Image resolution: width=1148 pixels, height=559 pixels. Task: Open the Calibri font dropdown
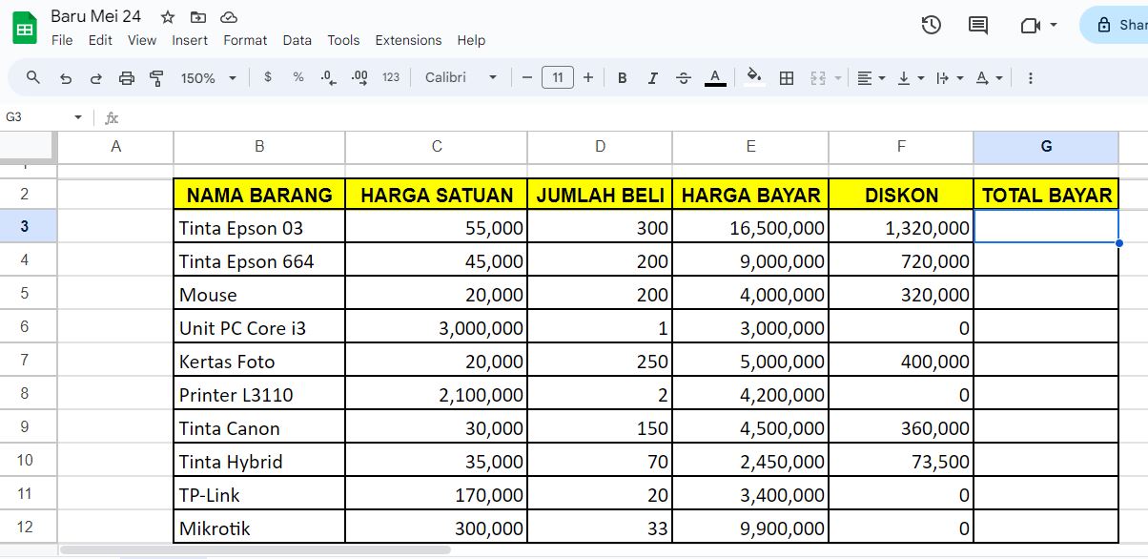tap(461, 77)
